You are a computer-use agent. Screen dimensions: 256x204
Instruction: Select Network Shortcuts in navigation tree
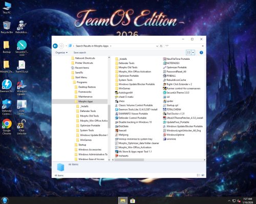click(83, 58)
